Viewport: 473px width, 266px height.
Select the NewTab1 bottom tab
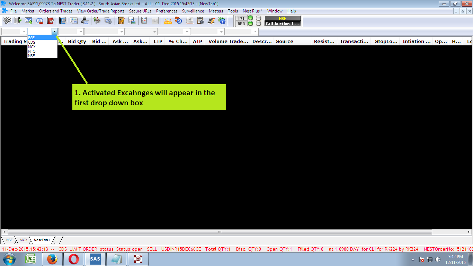coord(42,240)
